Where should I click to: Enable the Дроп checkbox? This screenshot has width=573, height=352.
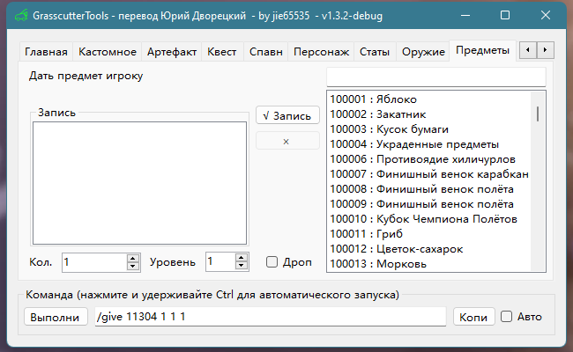click(x=272, y=262)
